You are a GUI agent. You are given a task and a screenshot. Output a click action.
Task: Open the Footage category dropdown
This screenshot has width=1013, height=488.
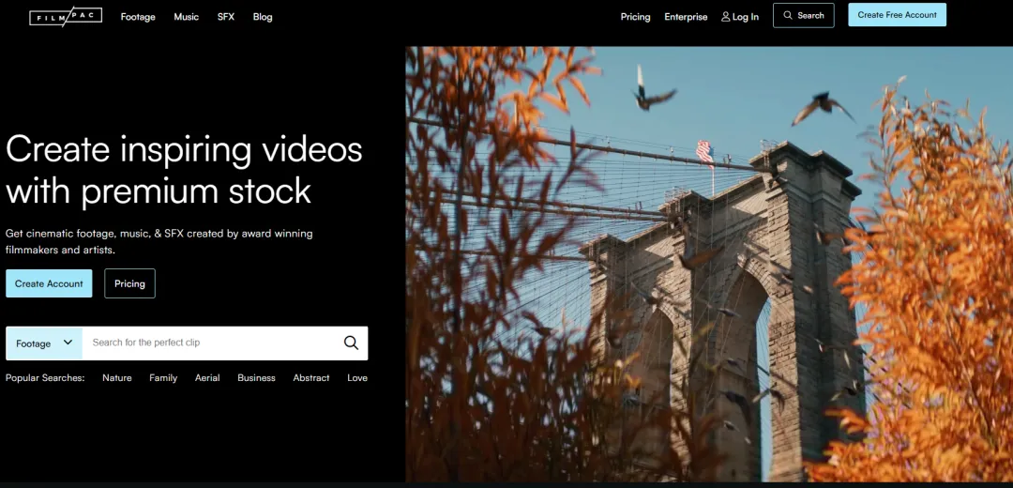[x=44, y=343]
